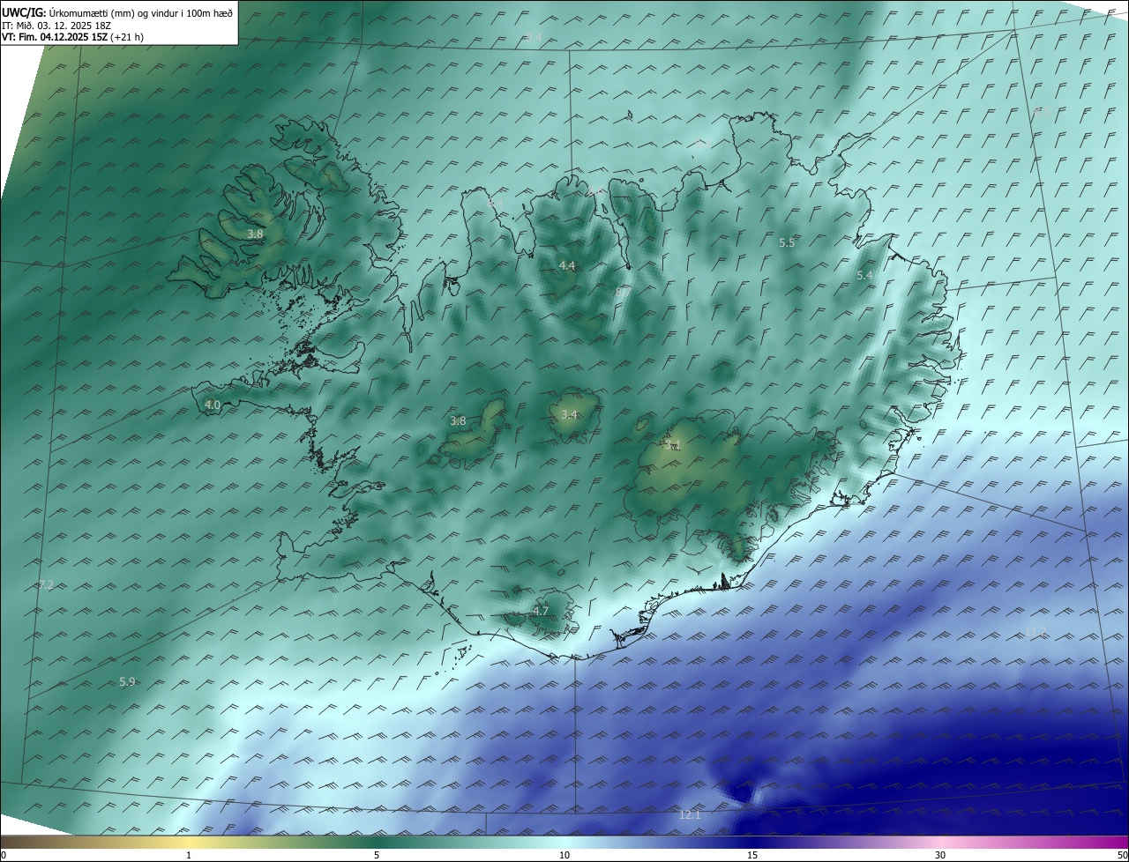Click the 1 tick on the color scale

click(189, 855)
